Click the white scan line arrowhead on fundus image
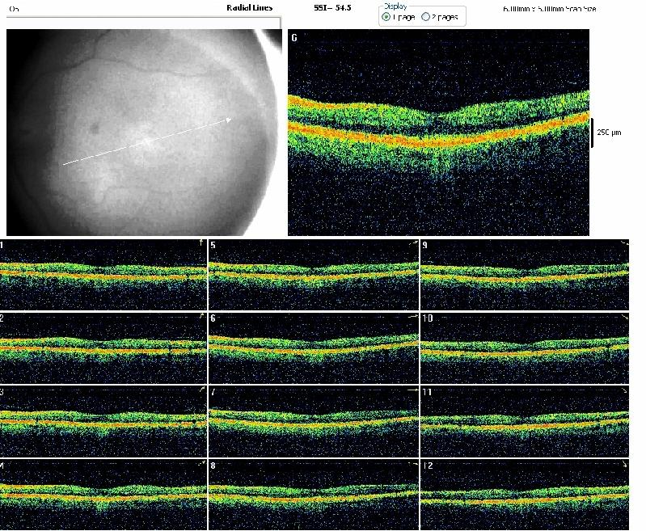 tap(229, 120)
